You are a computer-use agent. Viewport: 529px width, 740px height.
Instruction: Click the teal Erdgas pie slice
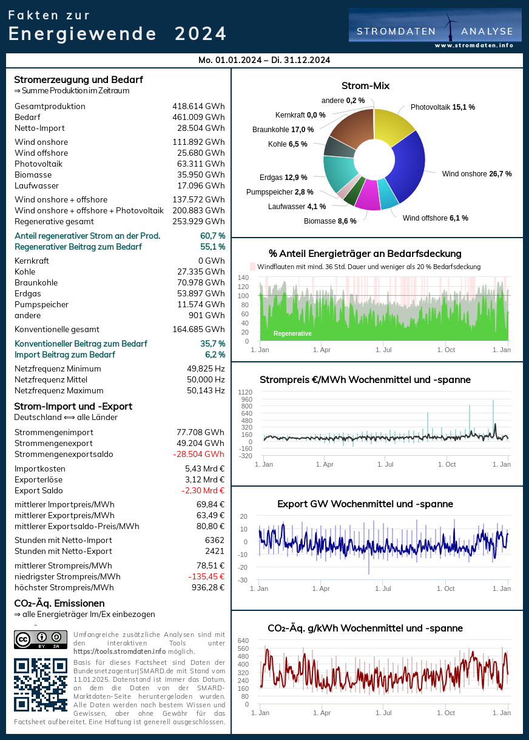338,172
